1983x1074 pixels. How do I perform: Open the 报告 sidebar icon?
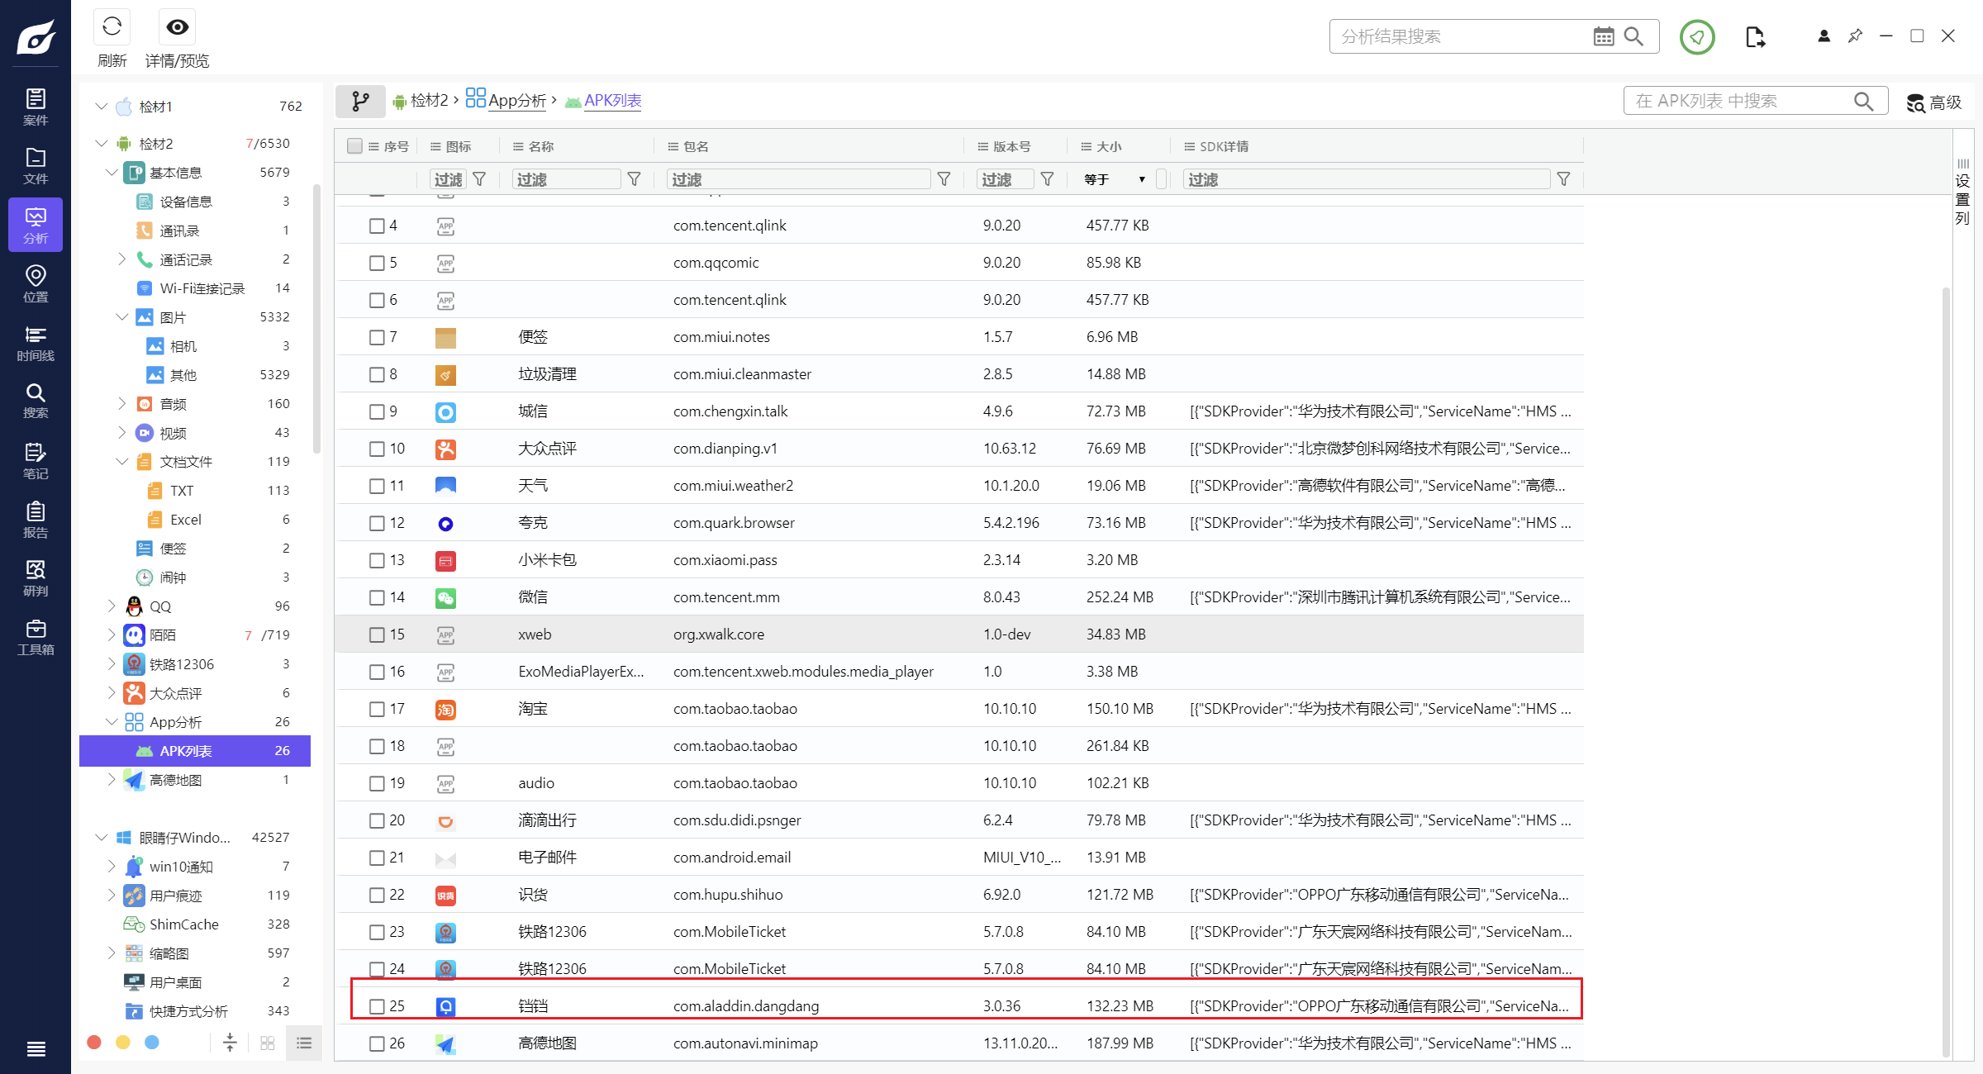tap(36, 520)
